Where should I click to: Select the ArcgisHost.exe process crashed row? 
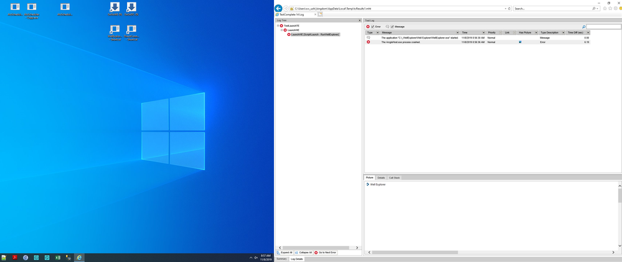(x=423, y=42)
